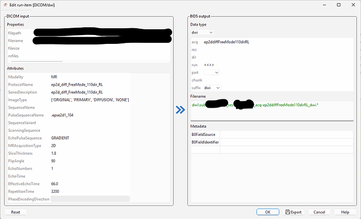Open the part dropdown

coord(212,73)
